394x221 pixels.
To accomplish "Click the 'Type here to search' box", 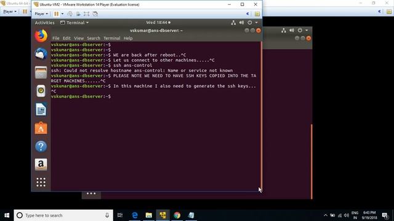I will click(x=63, y=215).
